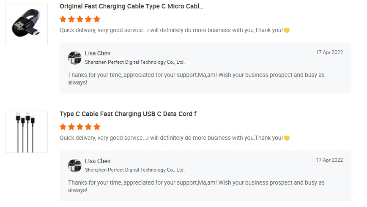Select the Lisa Chen name in the second reply

(98, 161)
